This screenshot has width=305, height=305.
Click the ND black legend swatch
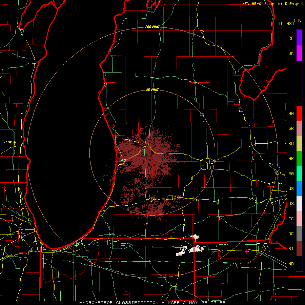(299, 264)
